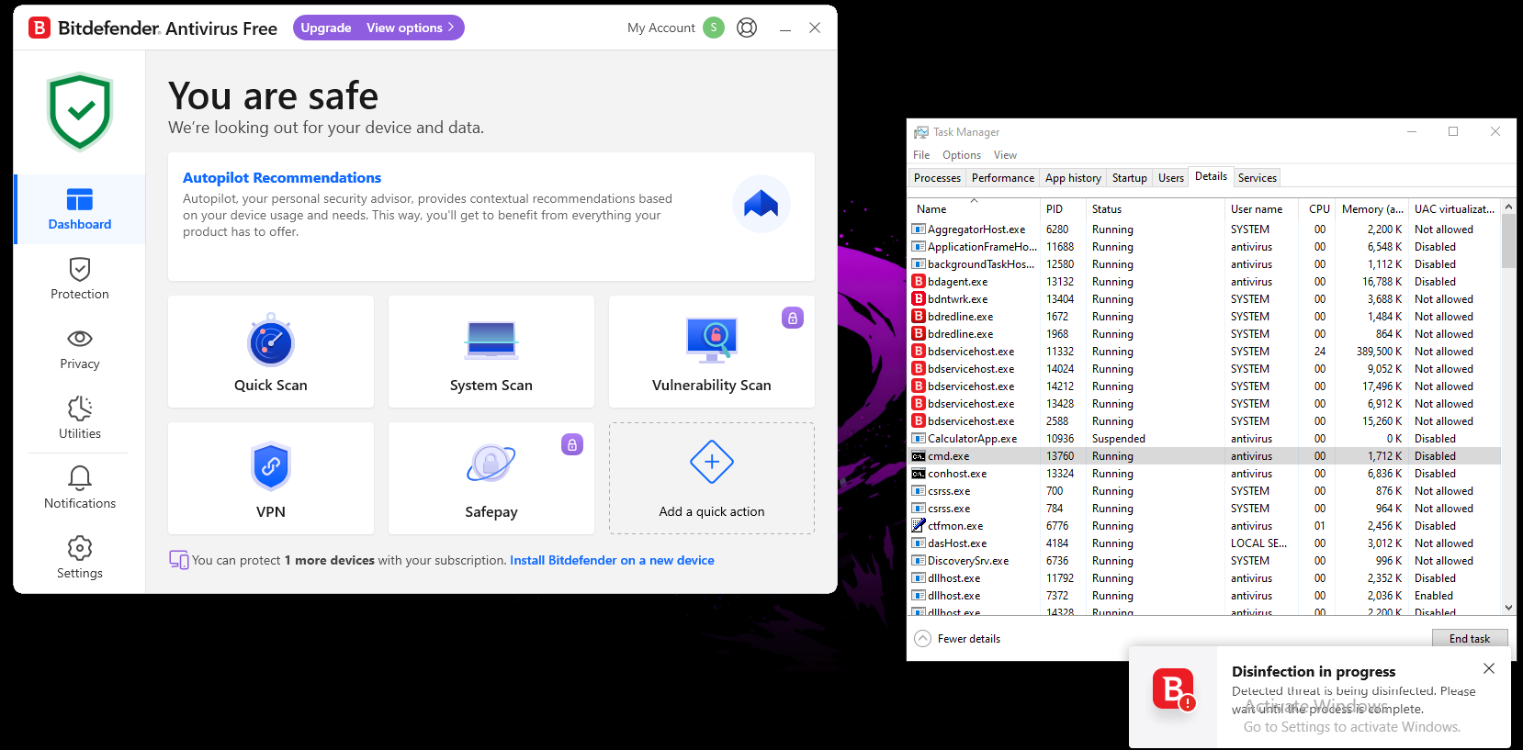This screenshot has width=1523, height=750.
Task: Switch to the App history tab
Action: click(1073, 178)
